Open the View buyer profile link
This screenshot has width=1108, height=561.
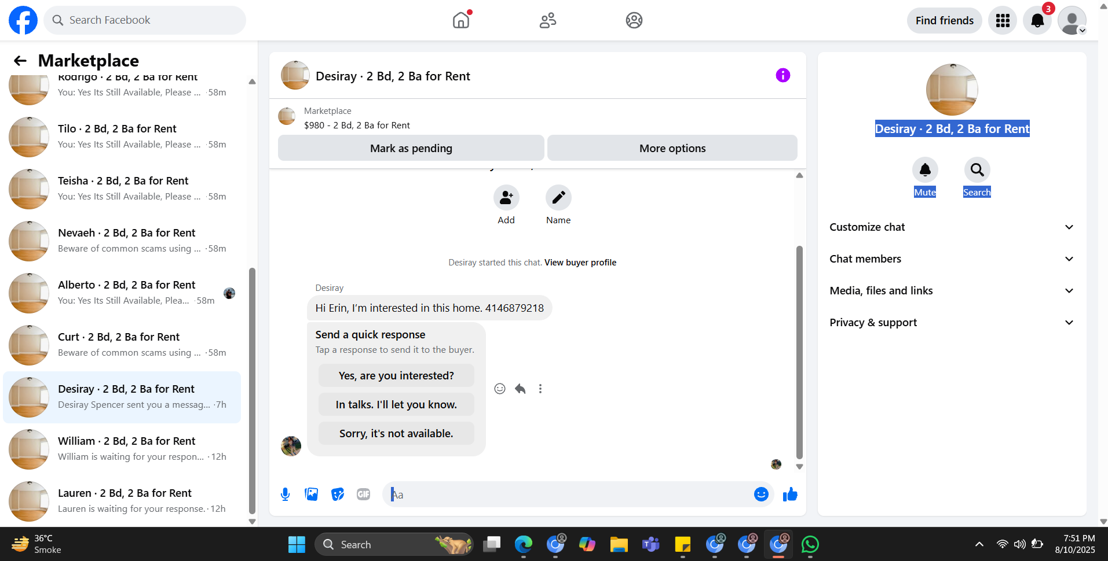[x=580, y=263]
